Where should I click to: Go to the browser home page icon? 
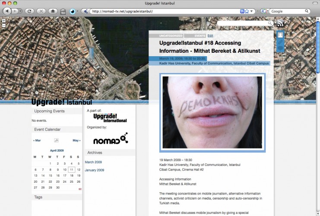[x=53, y=11]
